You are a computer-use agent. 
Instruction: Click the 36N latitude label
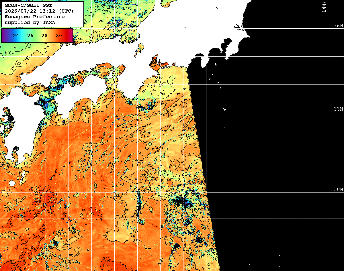[x=339, y=25]
